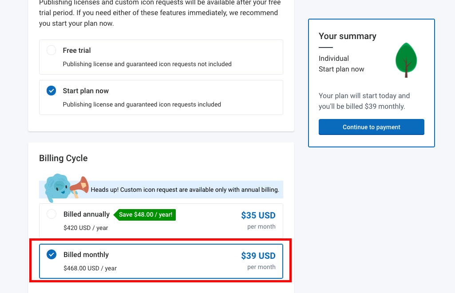Click the Your summary heading
455x293 pixels.
click(x=347, y=36)
